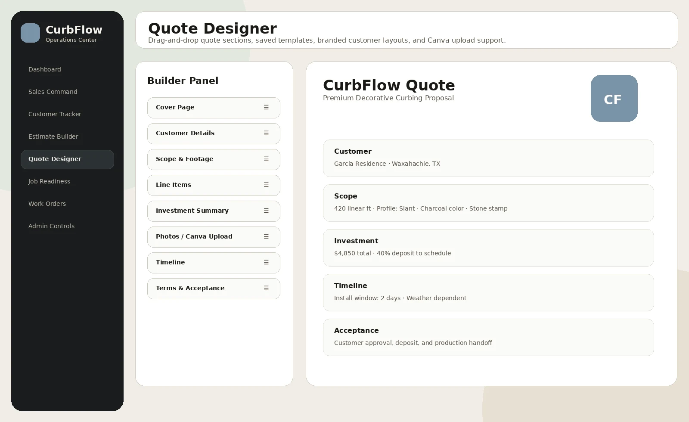Click the Timeline card in quote preview
This screenshot has height=422, width=689.
click(x=488, y=292)
